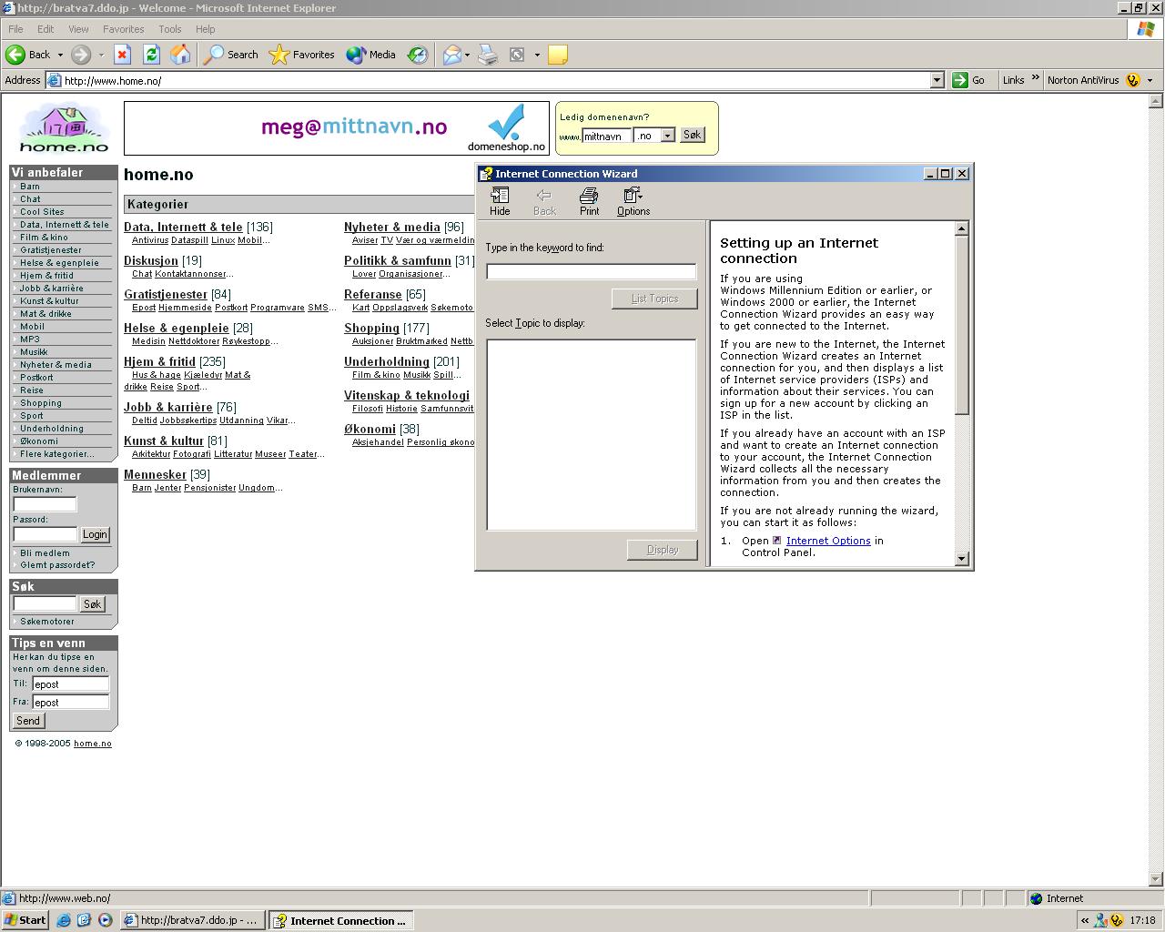The height and width of the screenshot is (932, 1165).
Task: Click the Passord input field
Action: pyautogui.click(x=45, y=534)
